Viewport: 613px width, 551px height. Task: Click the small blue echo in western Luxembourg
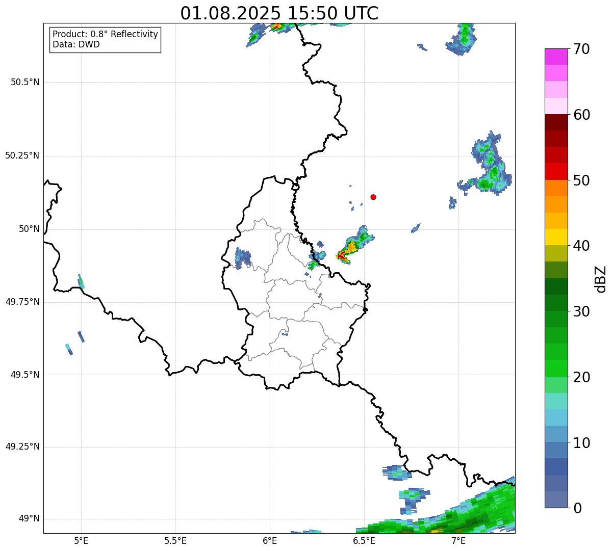pos(243,257)
